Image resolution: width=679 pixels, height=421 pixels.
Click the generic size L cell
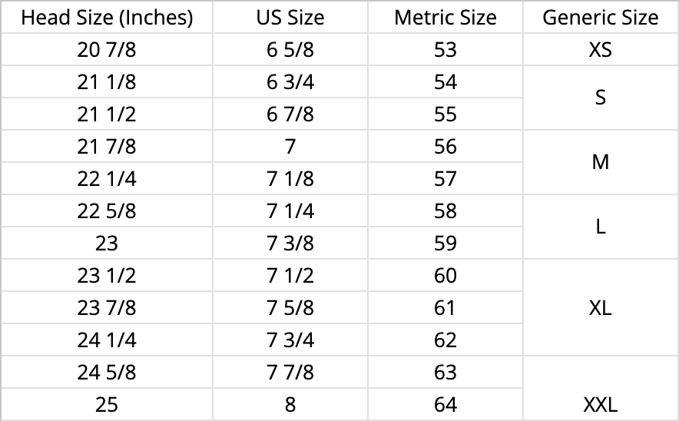pyautogui.click(x=601, y=227)
